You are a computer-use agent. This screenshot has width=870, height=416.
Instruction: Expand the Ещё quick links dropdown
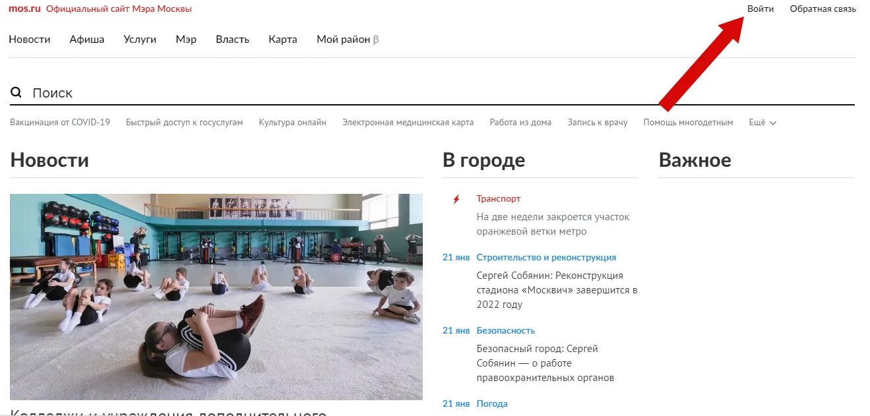click(x=762, y=123)
